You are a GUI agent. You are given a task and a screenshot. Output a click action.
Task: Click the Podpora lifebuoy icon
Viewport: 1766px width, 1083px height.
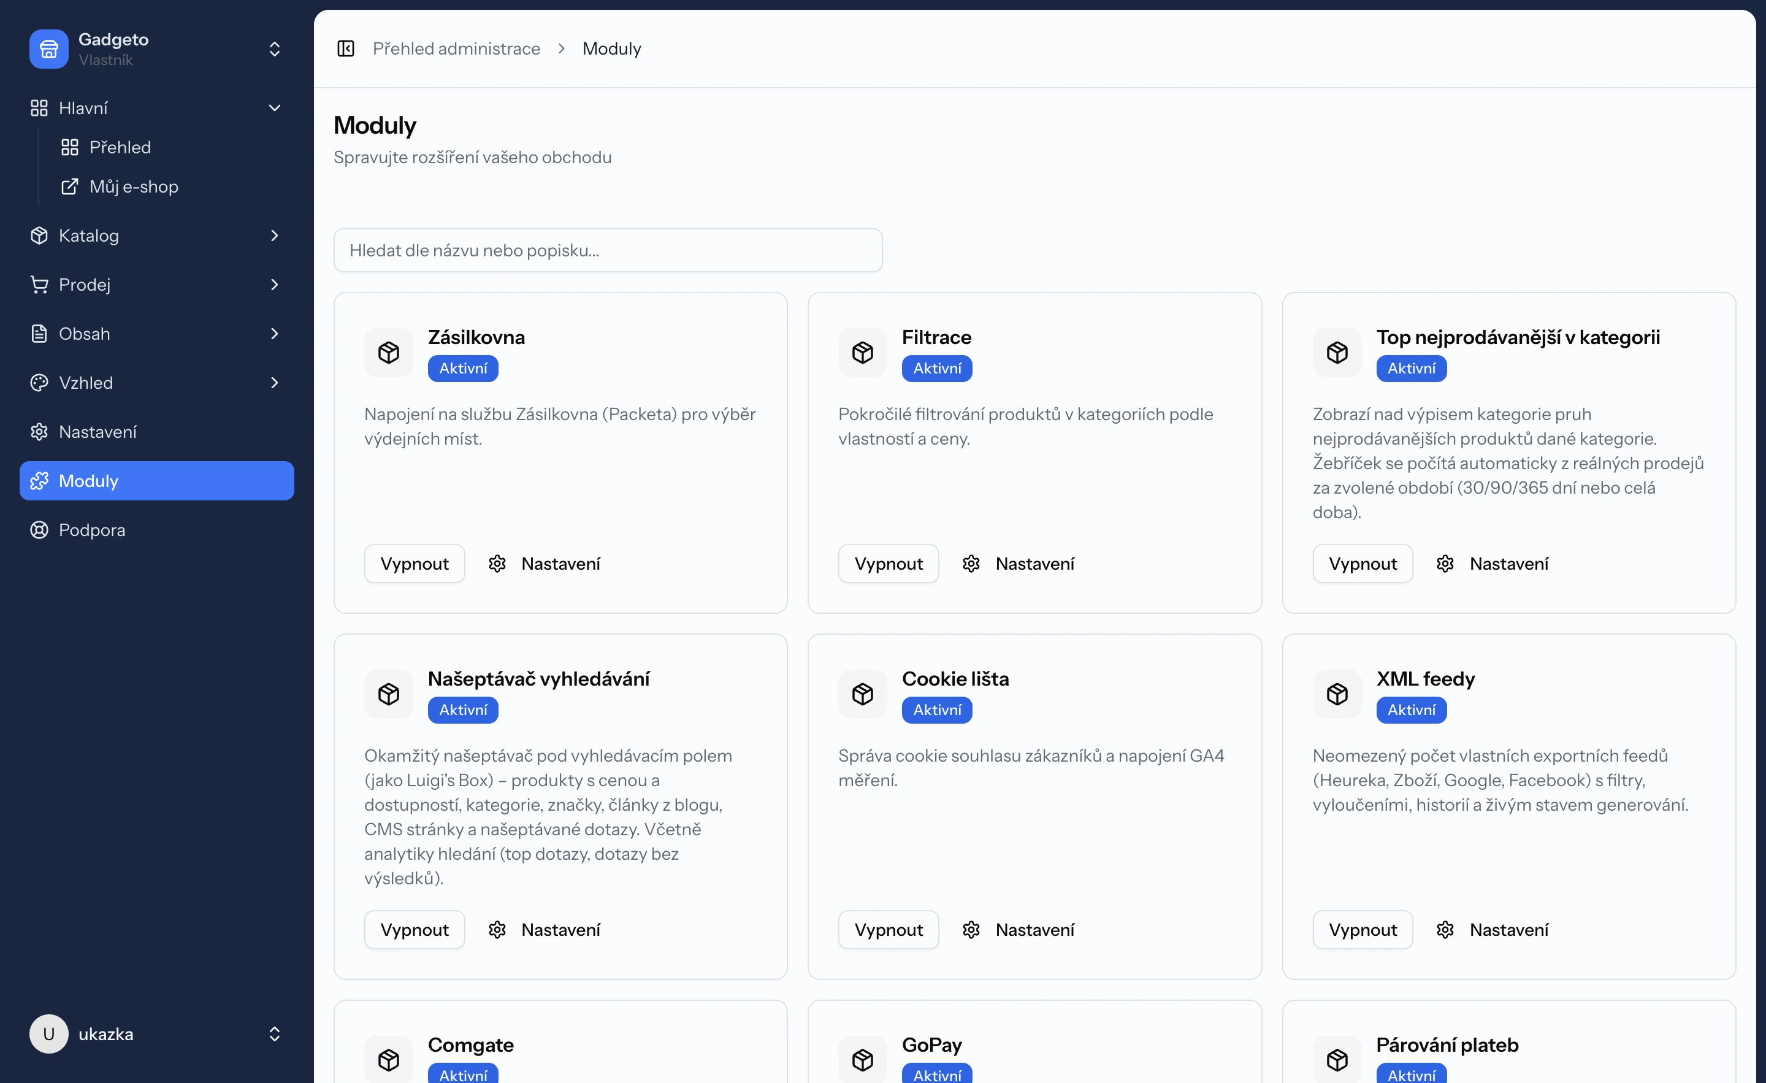coord(39,530)
